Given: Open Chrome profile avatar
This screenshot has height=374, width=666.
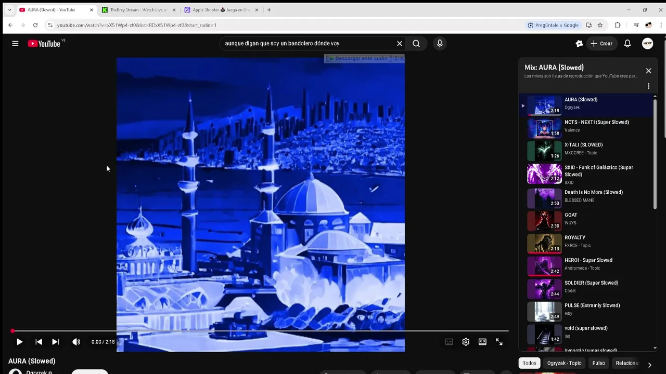Looking at the screenshot, I should (648, 25).
